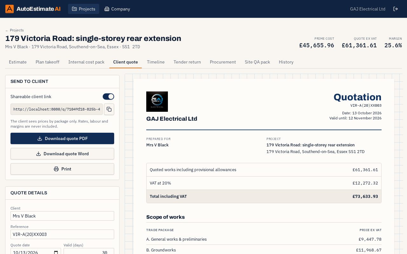
Task: Click the VAT at 20% row label
Action: coord(161,183)
